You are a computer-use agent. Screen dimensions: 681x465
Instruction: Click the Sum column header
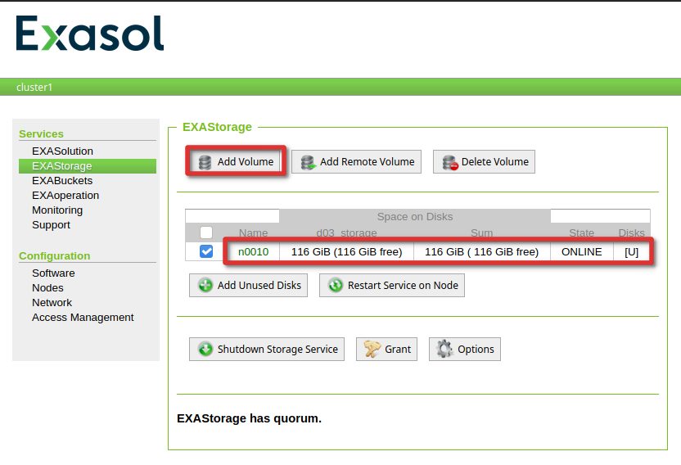(481, 233)
